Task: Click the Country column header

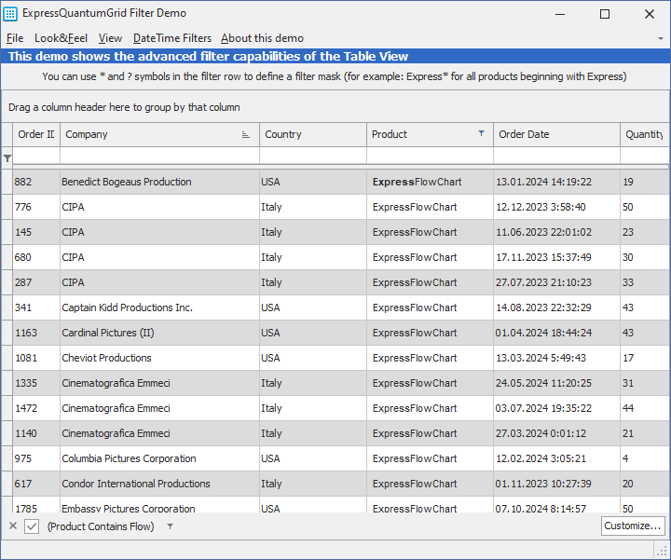Action: click(x=313, y=134)
